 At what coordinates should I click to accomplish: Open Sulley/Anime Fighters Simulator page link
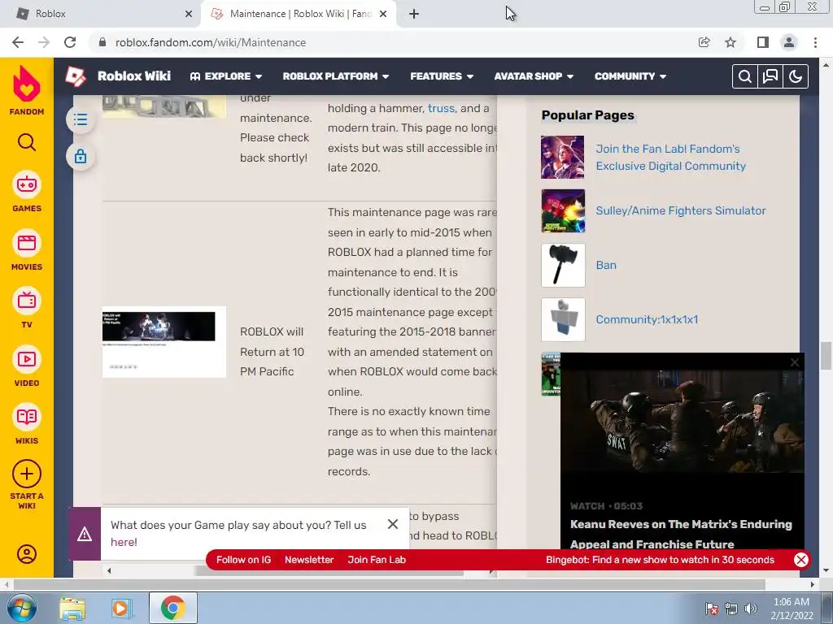coord(681,210)
